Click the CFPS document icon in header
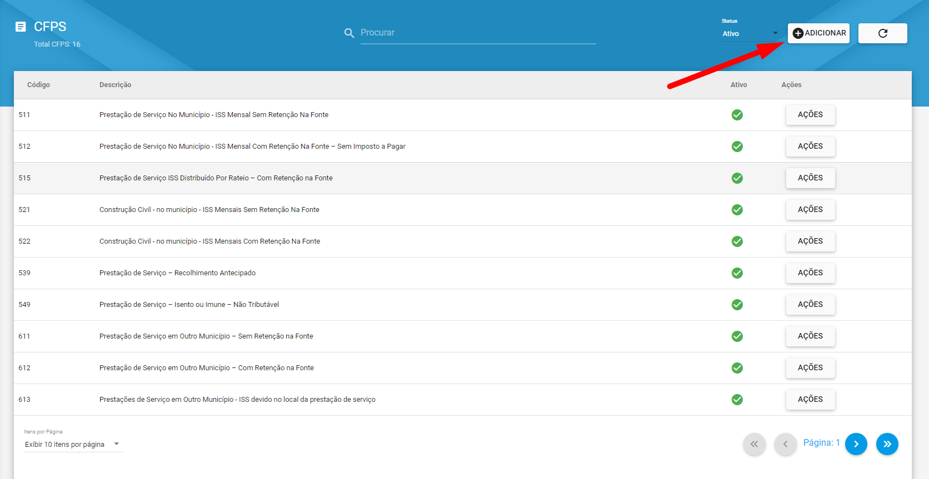Screen dimensions: 929x479 tap(21, 27)
